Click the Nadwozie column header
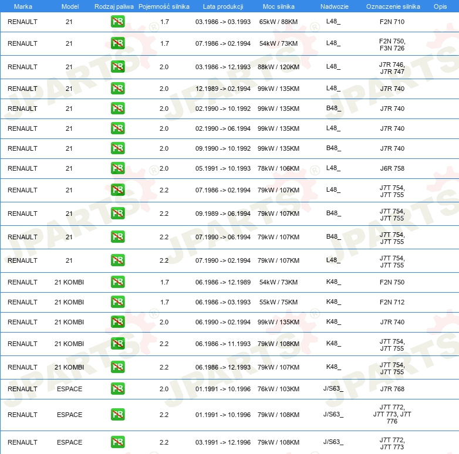459x454 pixels. pyautogui.click(x=335, y=6)
